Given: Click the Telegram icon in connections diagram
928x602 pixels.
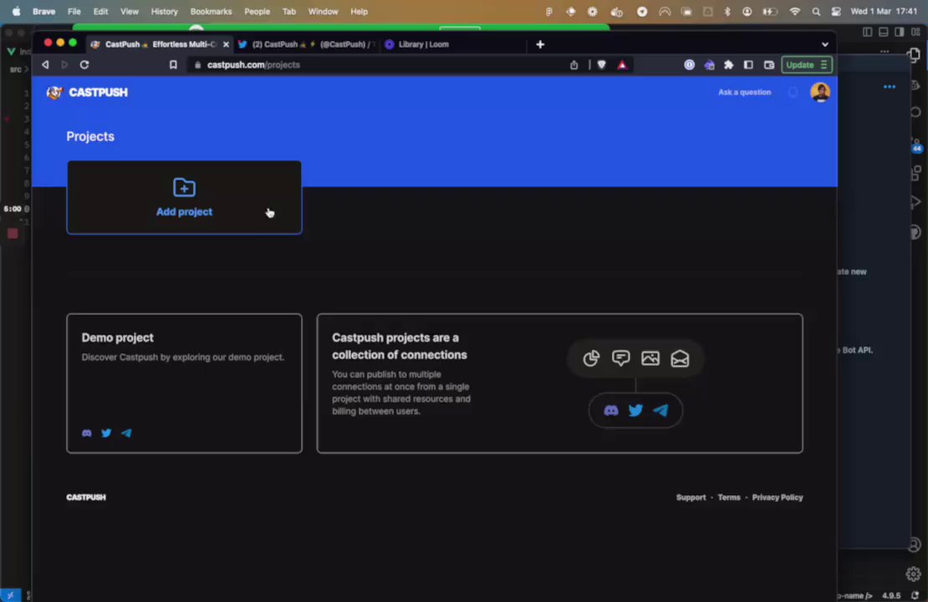Looking at the screenshot, I should tap(660, 411).
